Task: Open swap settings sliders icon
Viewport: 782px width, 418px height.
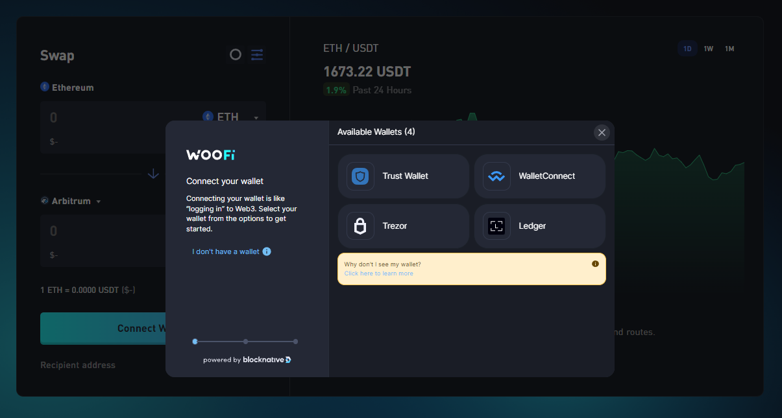Action: (257, 55)
